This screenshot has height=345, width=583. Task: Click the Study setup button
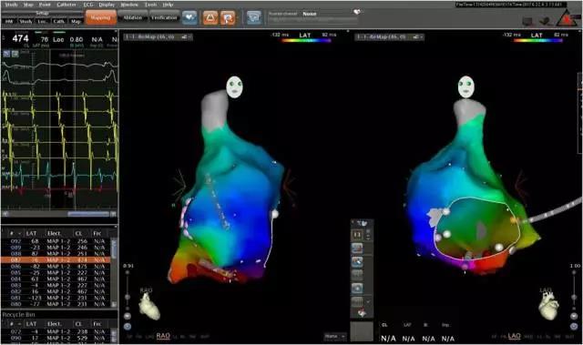(26, 22)
